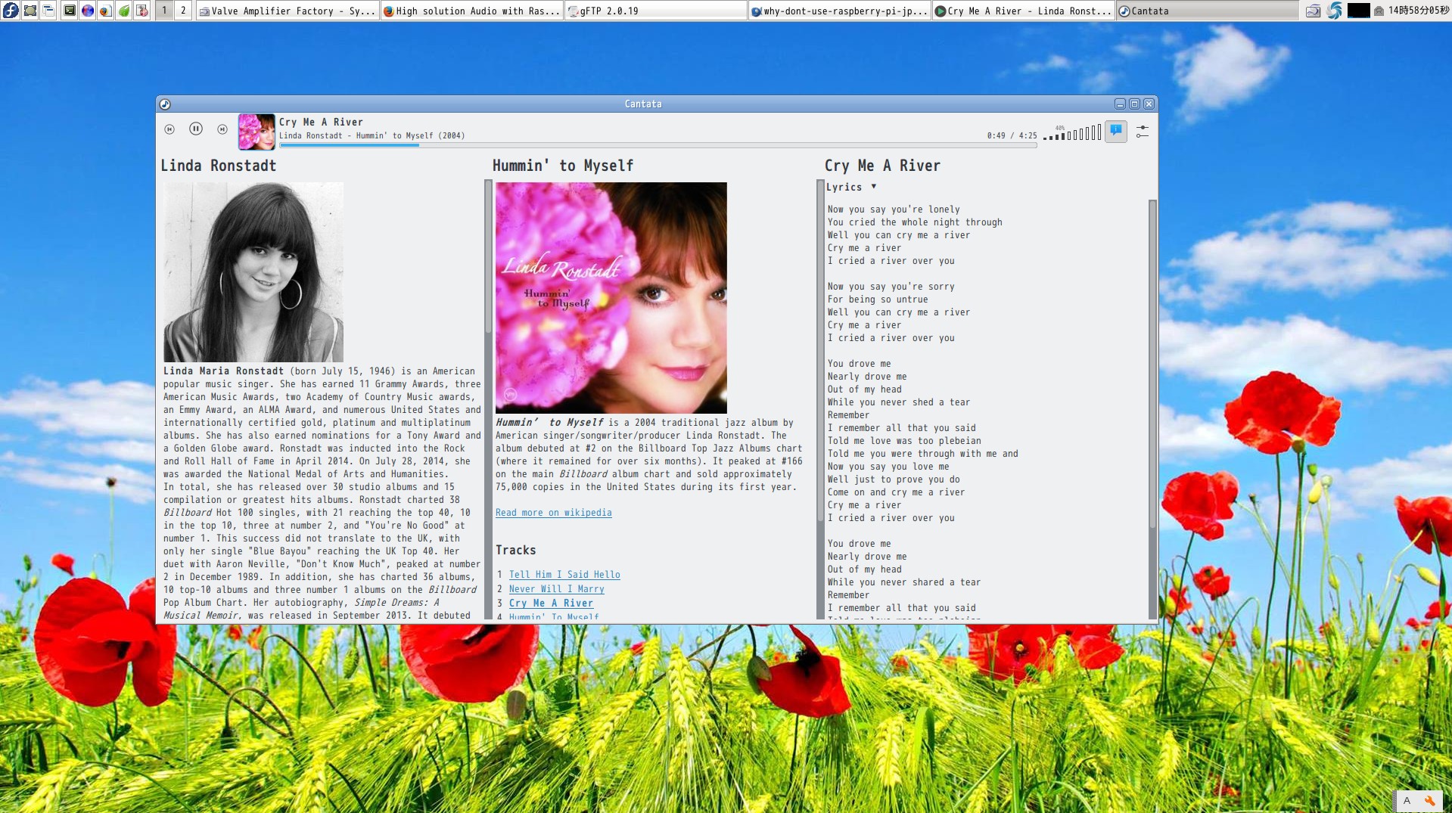This screenshot has width=1452, height=813.
Task: Launch the terminal from the panel
Action: (69, 11)
